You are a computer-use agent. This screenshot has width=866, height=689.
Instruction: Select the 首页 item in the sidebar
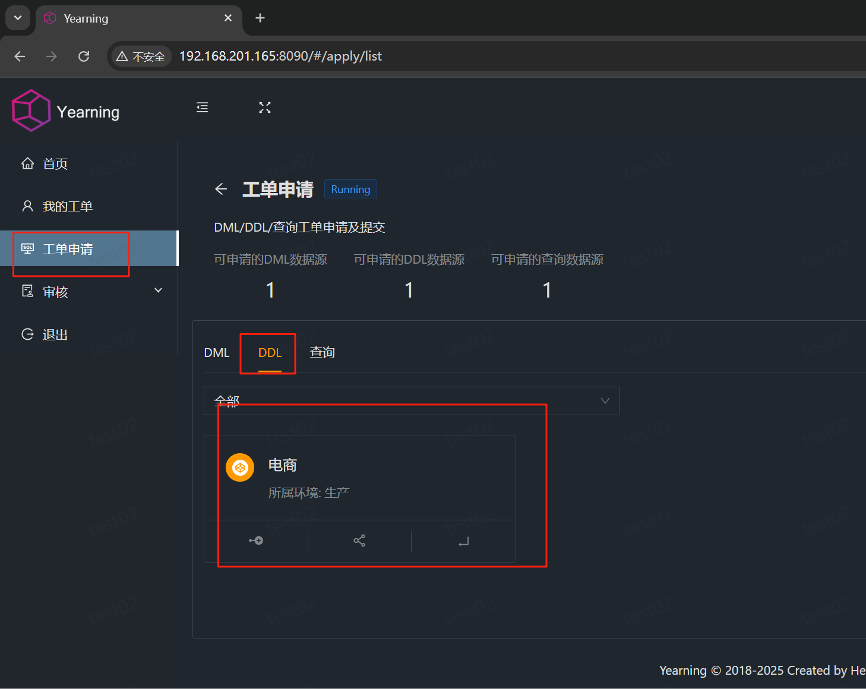click(x=55, y=163)
